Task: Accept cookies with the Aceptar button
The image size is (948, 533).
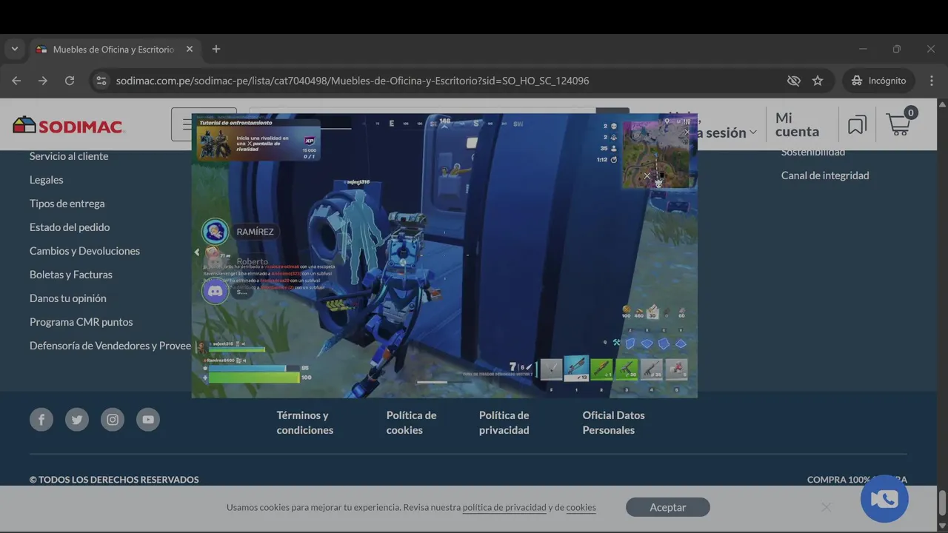Action: point(668,507)
